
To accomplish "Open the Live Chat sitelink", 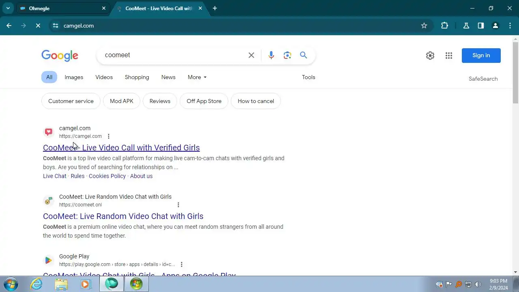I will 55,176.
